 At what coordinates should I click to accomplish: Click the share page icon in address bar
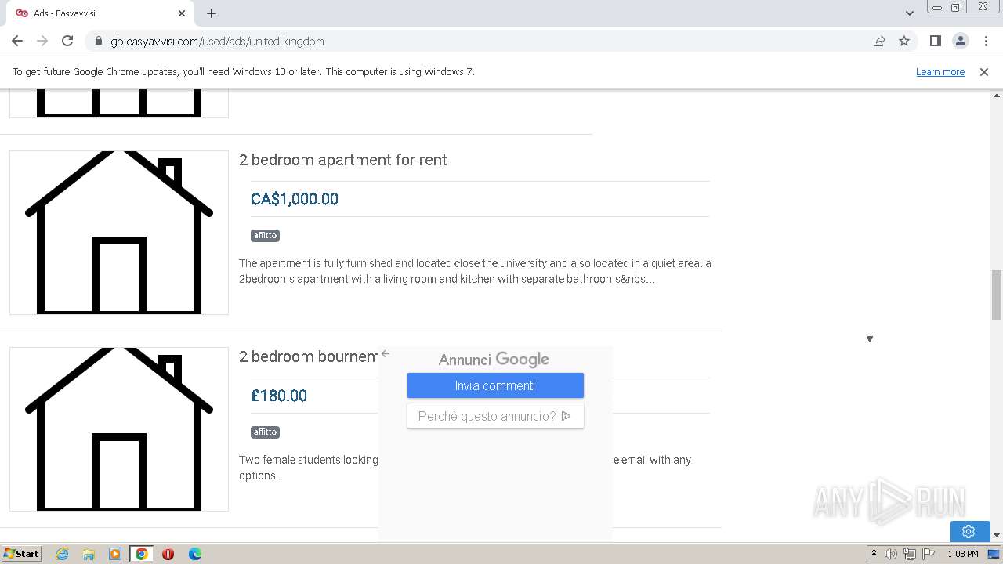(x=879, y=41)
